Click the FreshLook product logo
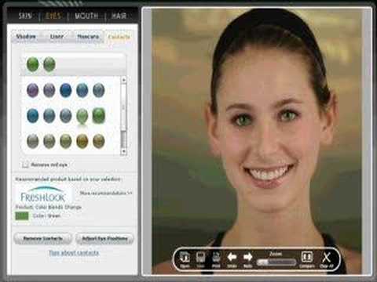This screenshot has width=377, height=282. [x=43, y=193]
